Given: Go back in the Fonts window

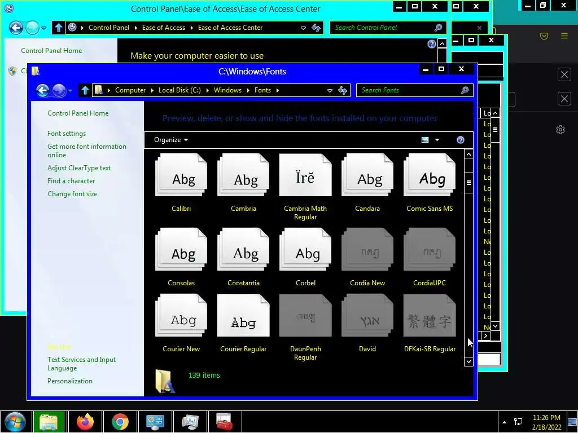Looking at the screenshot, I should [43, 90].
